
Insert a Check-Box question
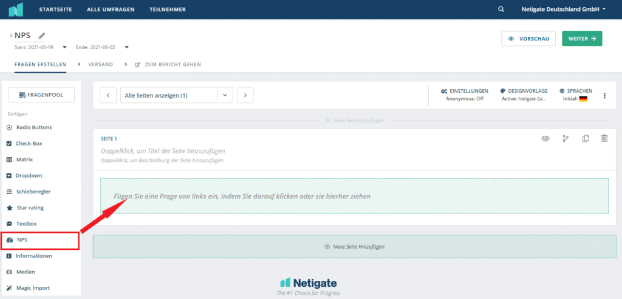[x=24, y=143]
